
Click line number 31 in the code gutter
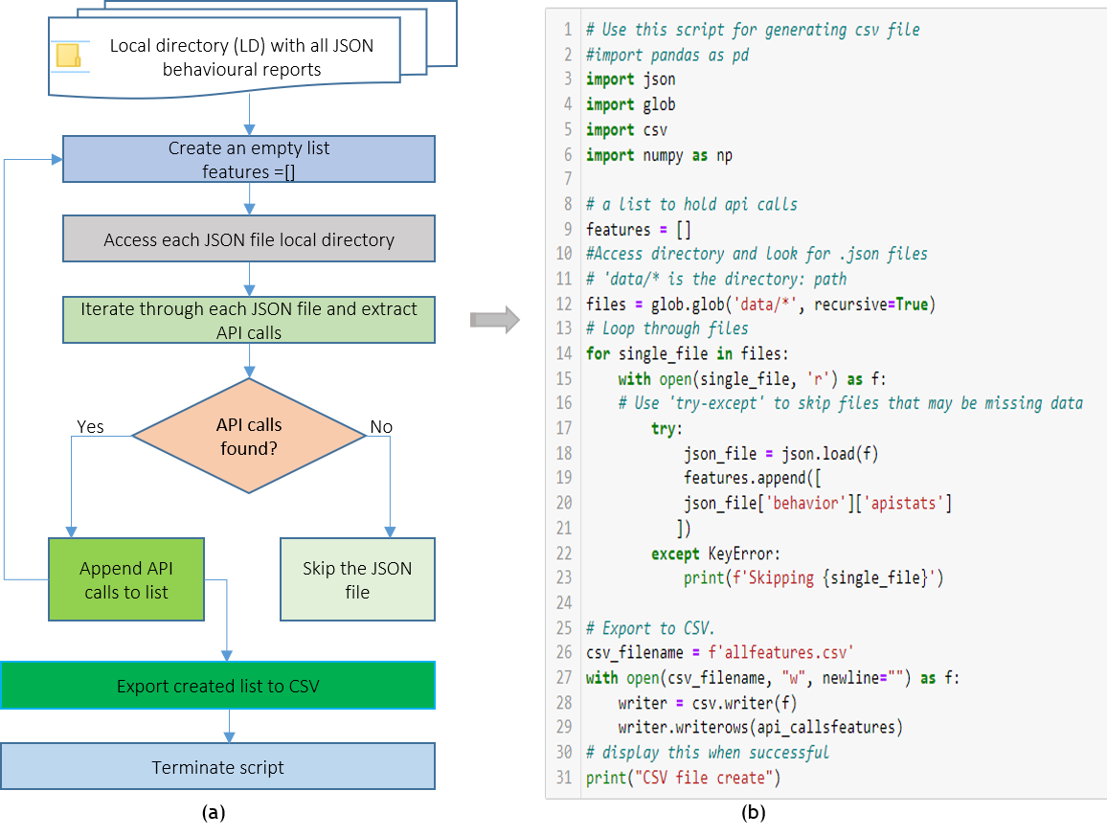pos(563,779)
